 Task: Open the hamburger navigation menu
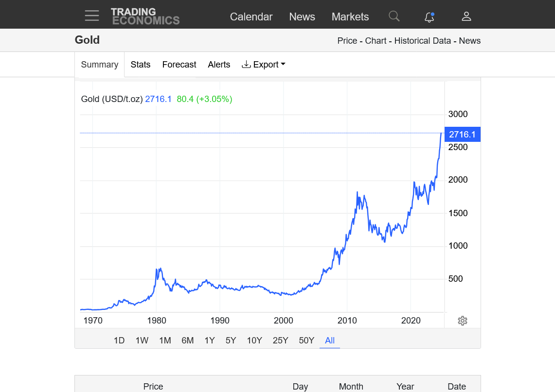pyautogui.click(x=91, y=16)
